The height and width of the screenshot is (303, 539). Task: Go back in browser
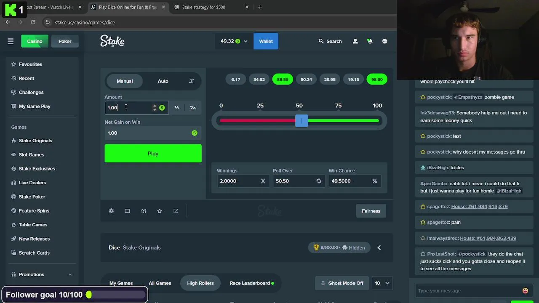click(8, 22)
